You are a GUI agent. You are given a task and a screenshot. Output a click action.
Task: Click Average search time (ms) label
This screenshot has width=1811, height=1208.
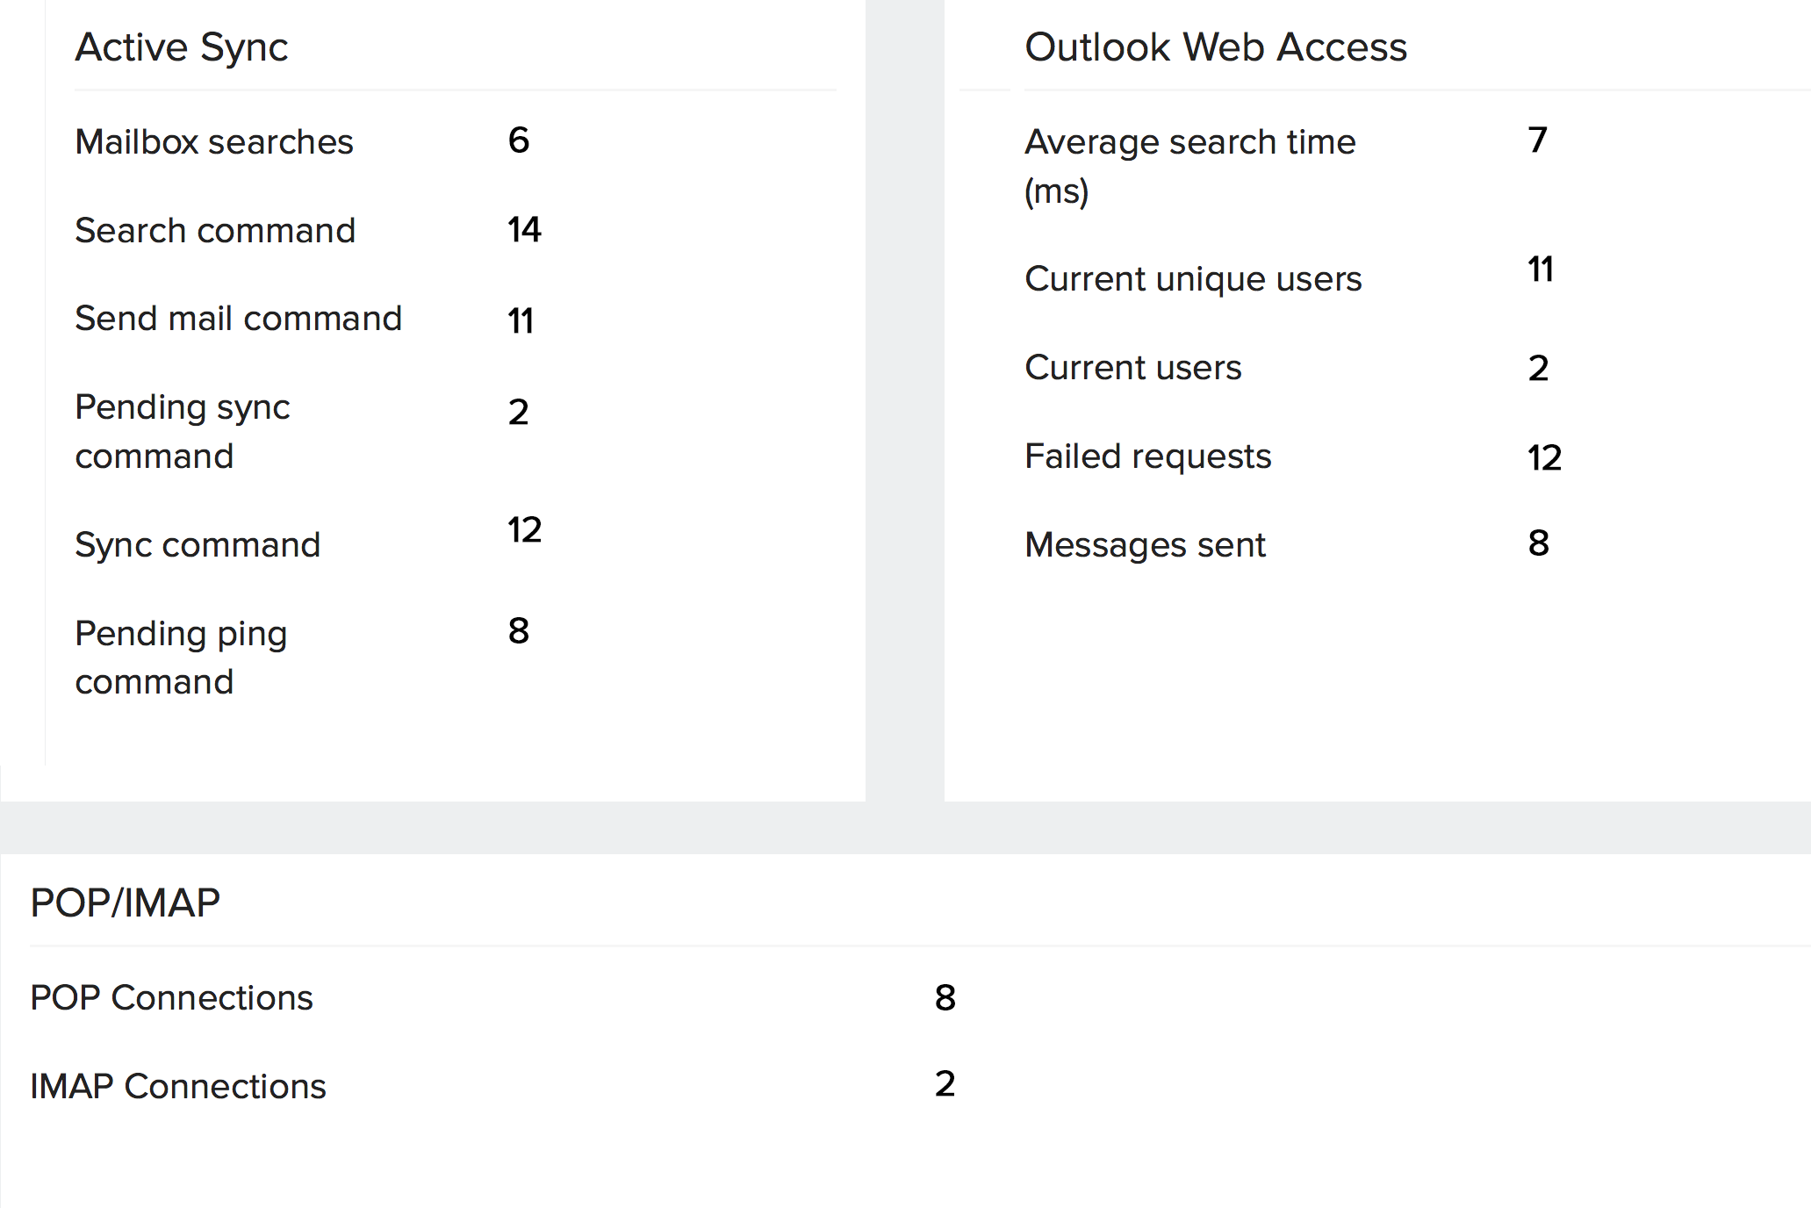(1189, 166)
